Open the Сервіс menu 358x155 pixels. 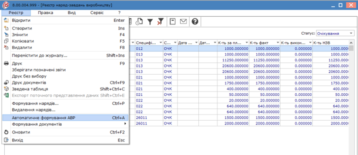coord(97,13)
